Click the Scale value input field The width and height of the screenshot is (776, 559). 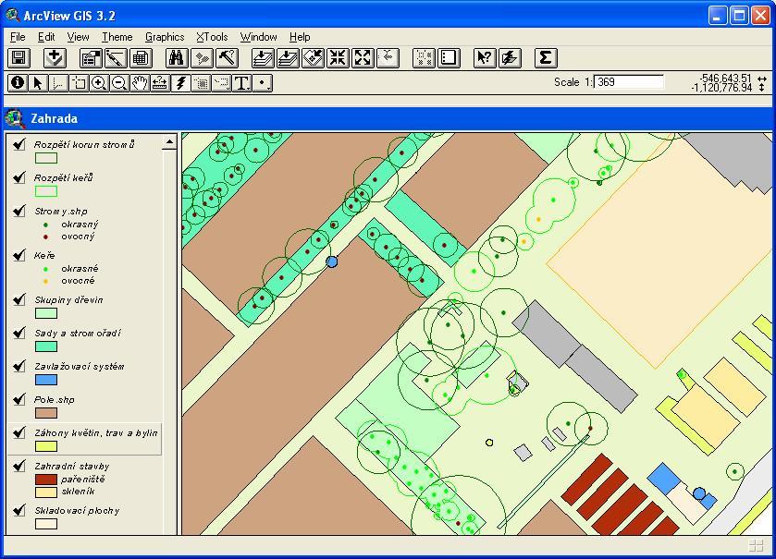click(629, 82)
